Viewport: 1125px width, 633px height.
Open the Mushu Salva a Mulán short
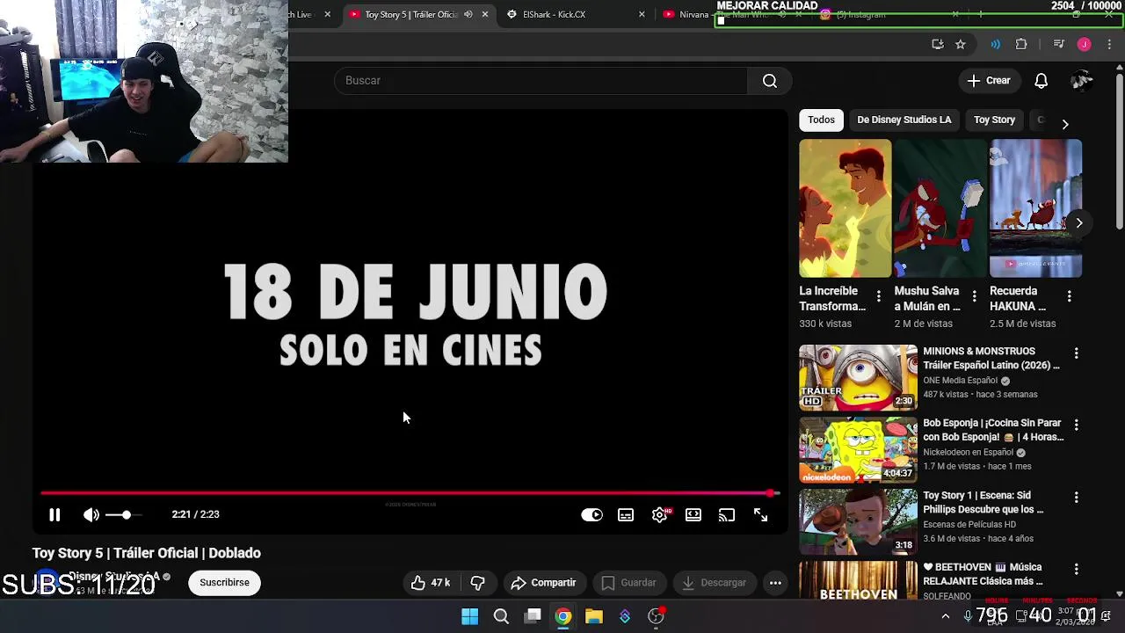[940, 208]
